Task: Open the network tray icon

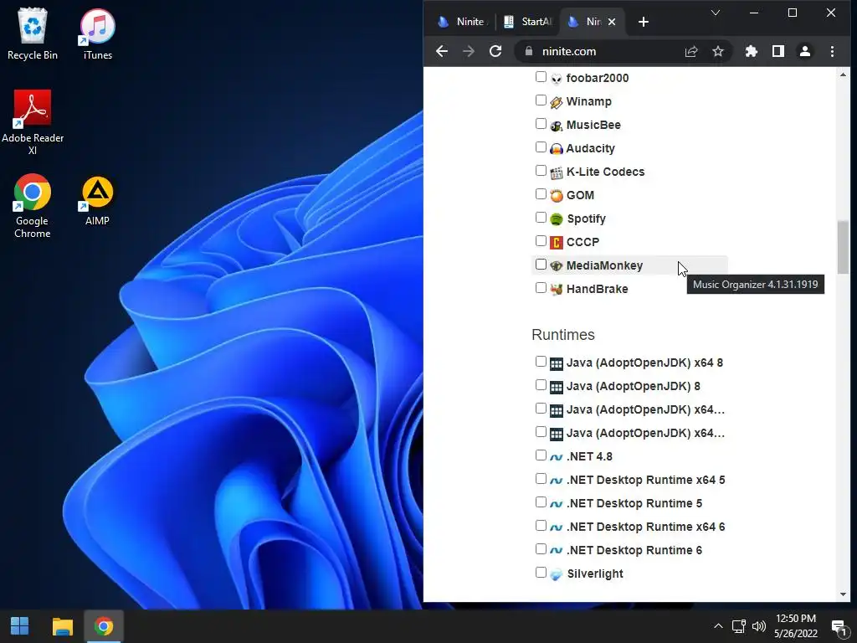Action: click(739, 626)
